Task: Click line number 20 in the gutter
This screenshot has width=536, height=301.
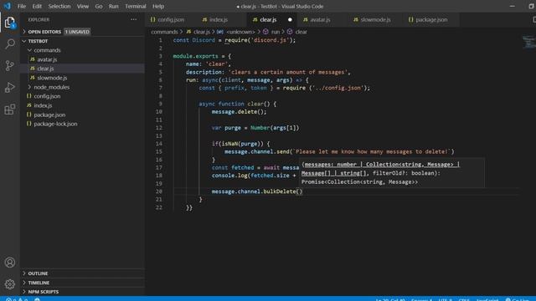Action: pyautogui.click(x=159, y=191)
